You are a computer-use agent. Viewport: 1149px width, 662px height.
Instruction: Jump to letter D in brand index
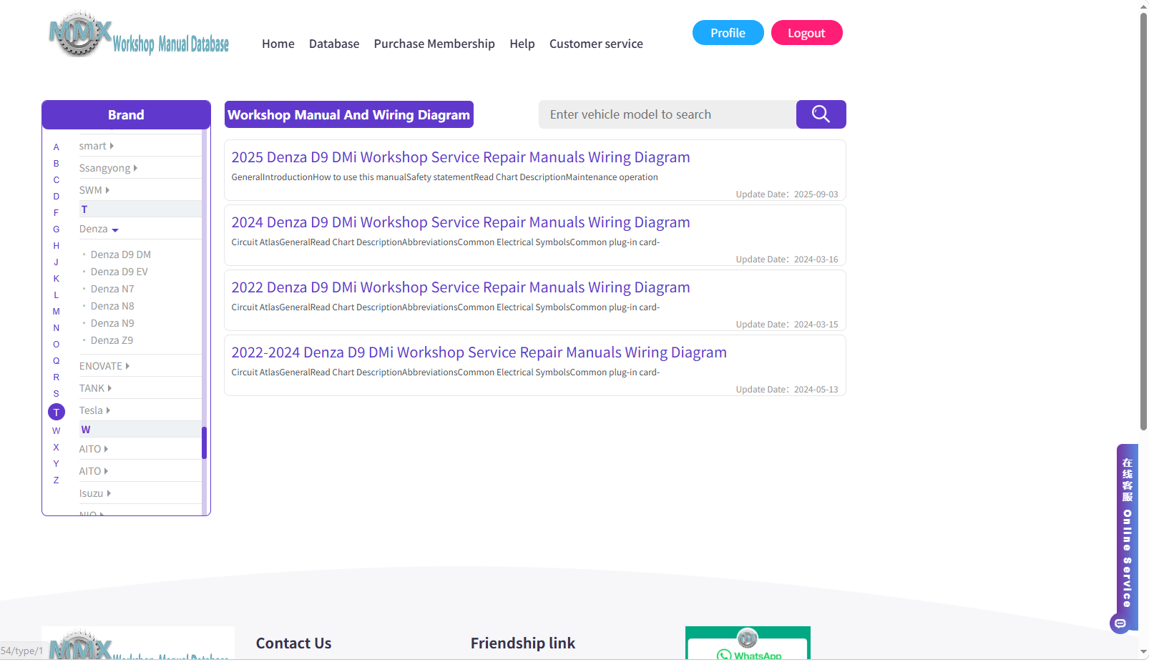coord(57,197)
